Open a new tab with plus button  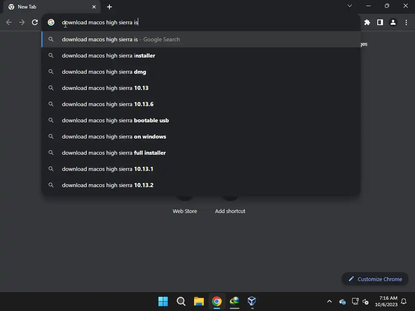pyautogui.click(x=109, y=7)
